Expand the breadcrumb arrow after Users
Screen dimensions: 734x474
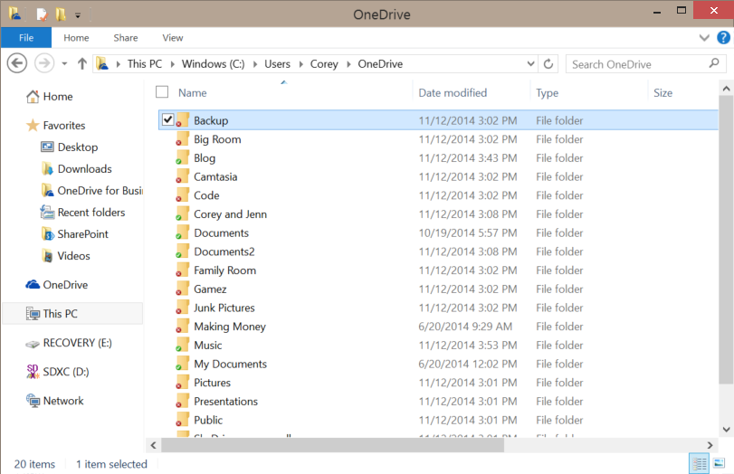(301, 64)
